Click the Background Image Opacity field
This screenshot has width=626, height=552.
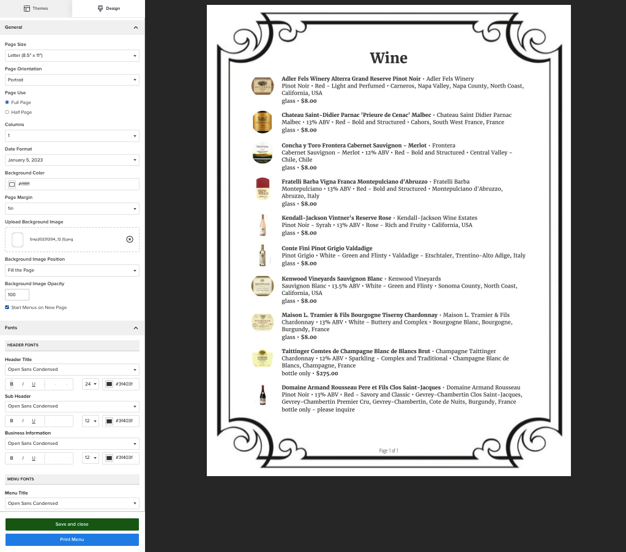(x=17, y=295)
